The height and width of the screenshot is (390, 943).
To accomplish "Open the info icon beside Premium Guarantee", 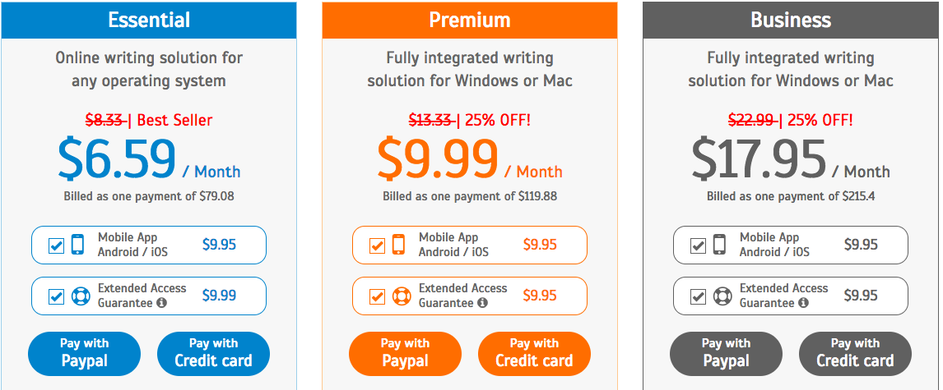I will 481,303.
